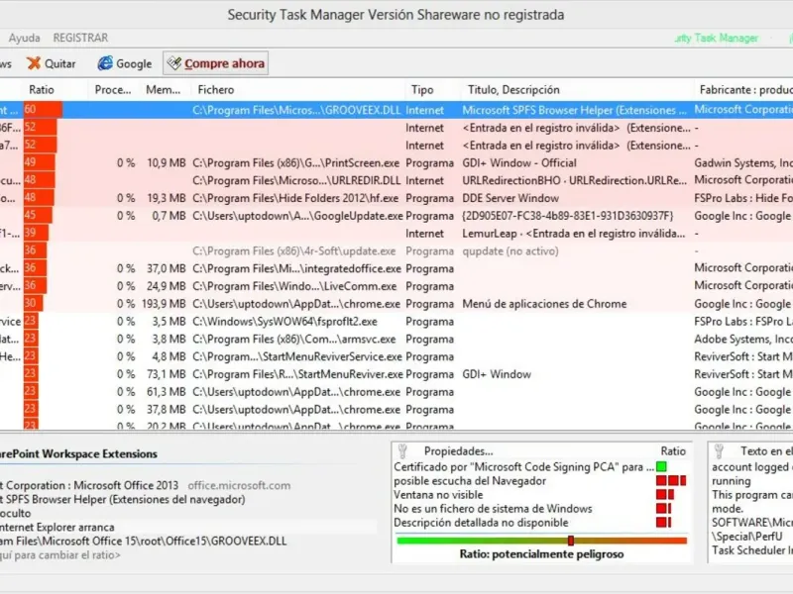Open the office.microsoft.com link
This screenshot has height=594, width=793.
(x=239, y=486)
